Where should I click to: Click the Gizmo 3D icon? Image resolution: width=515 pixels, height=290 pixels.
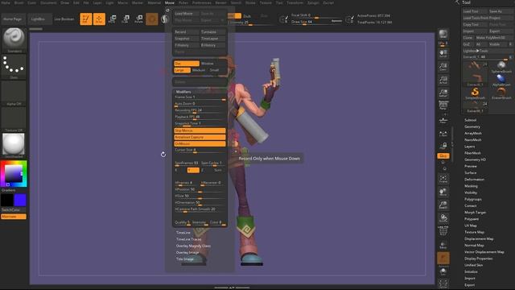[152, 19]
